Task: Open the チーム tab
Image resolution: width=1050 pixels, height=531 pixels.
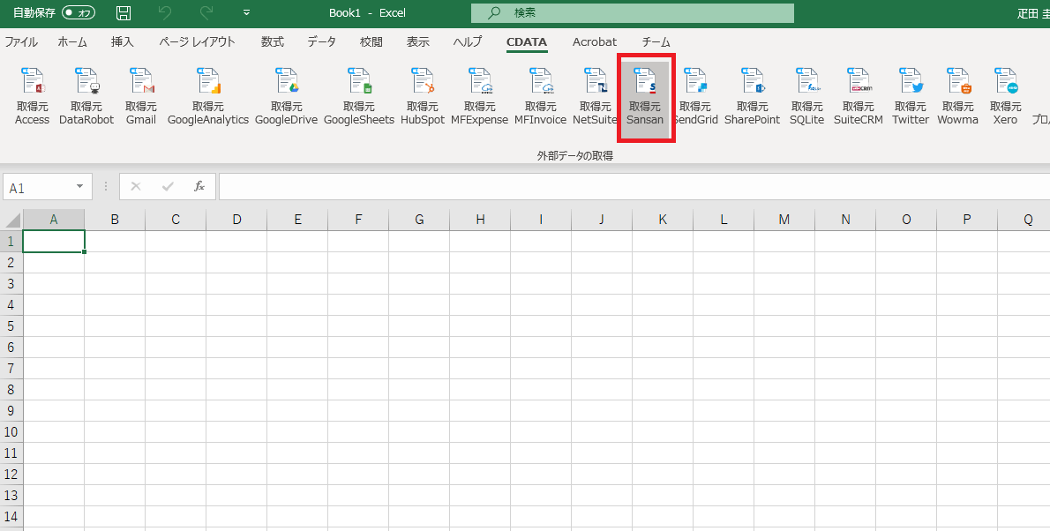Action: (x=656, y=41)
